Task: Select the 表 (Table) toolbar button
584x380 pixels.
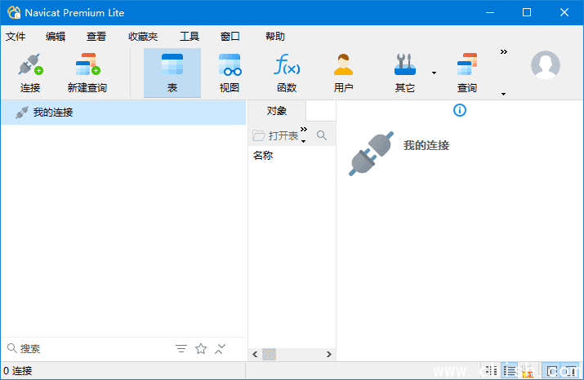Action: coord(172,73)
